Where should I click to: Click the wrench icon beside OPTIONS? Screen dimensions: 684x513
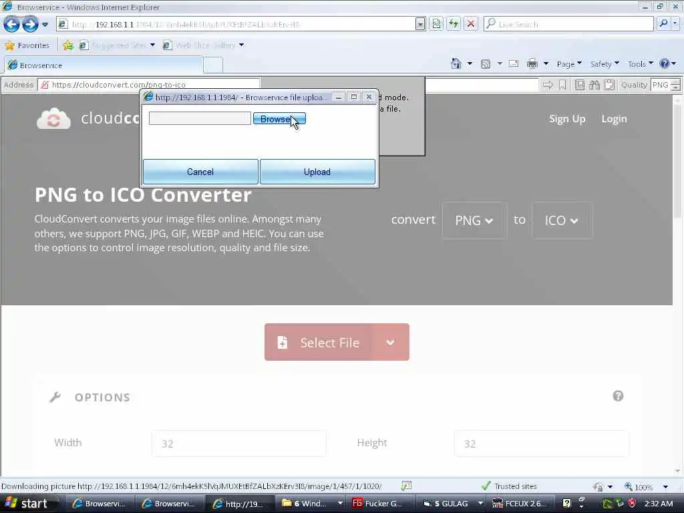coord(55,397)
